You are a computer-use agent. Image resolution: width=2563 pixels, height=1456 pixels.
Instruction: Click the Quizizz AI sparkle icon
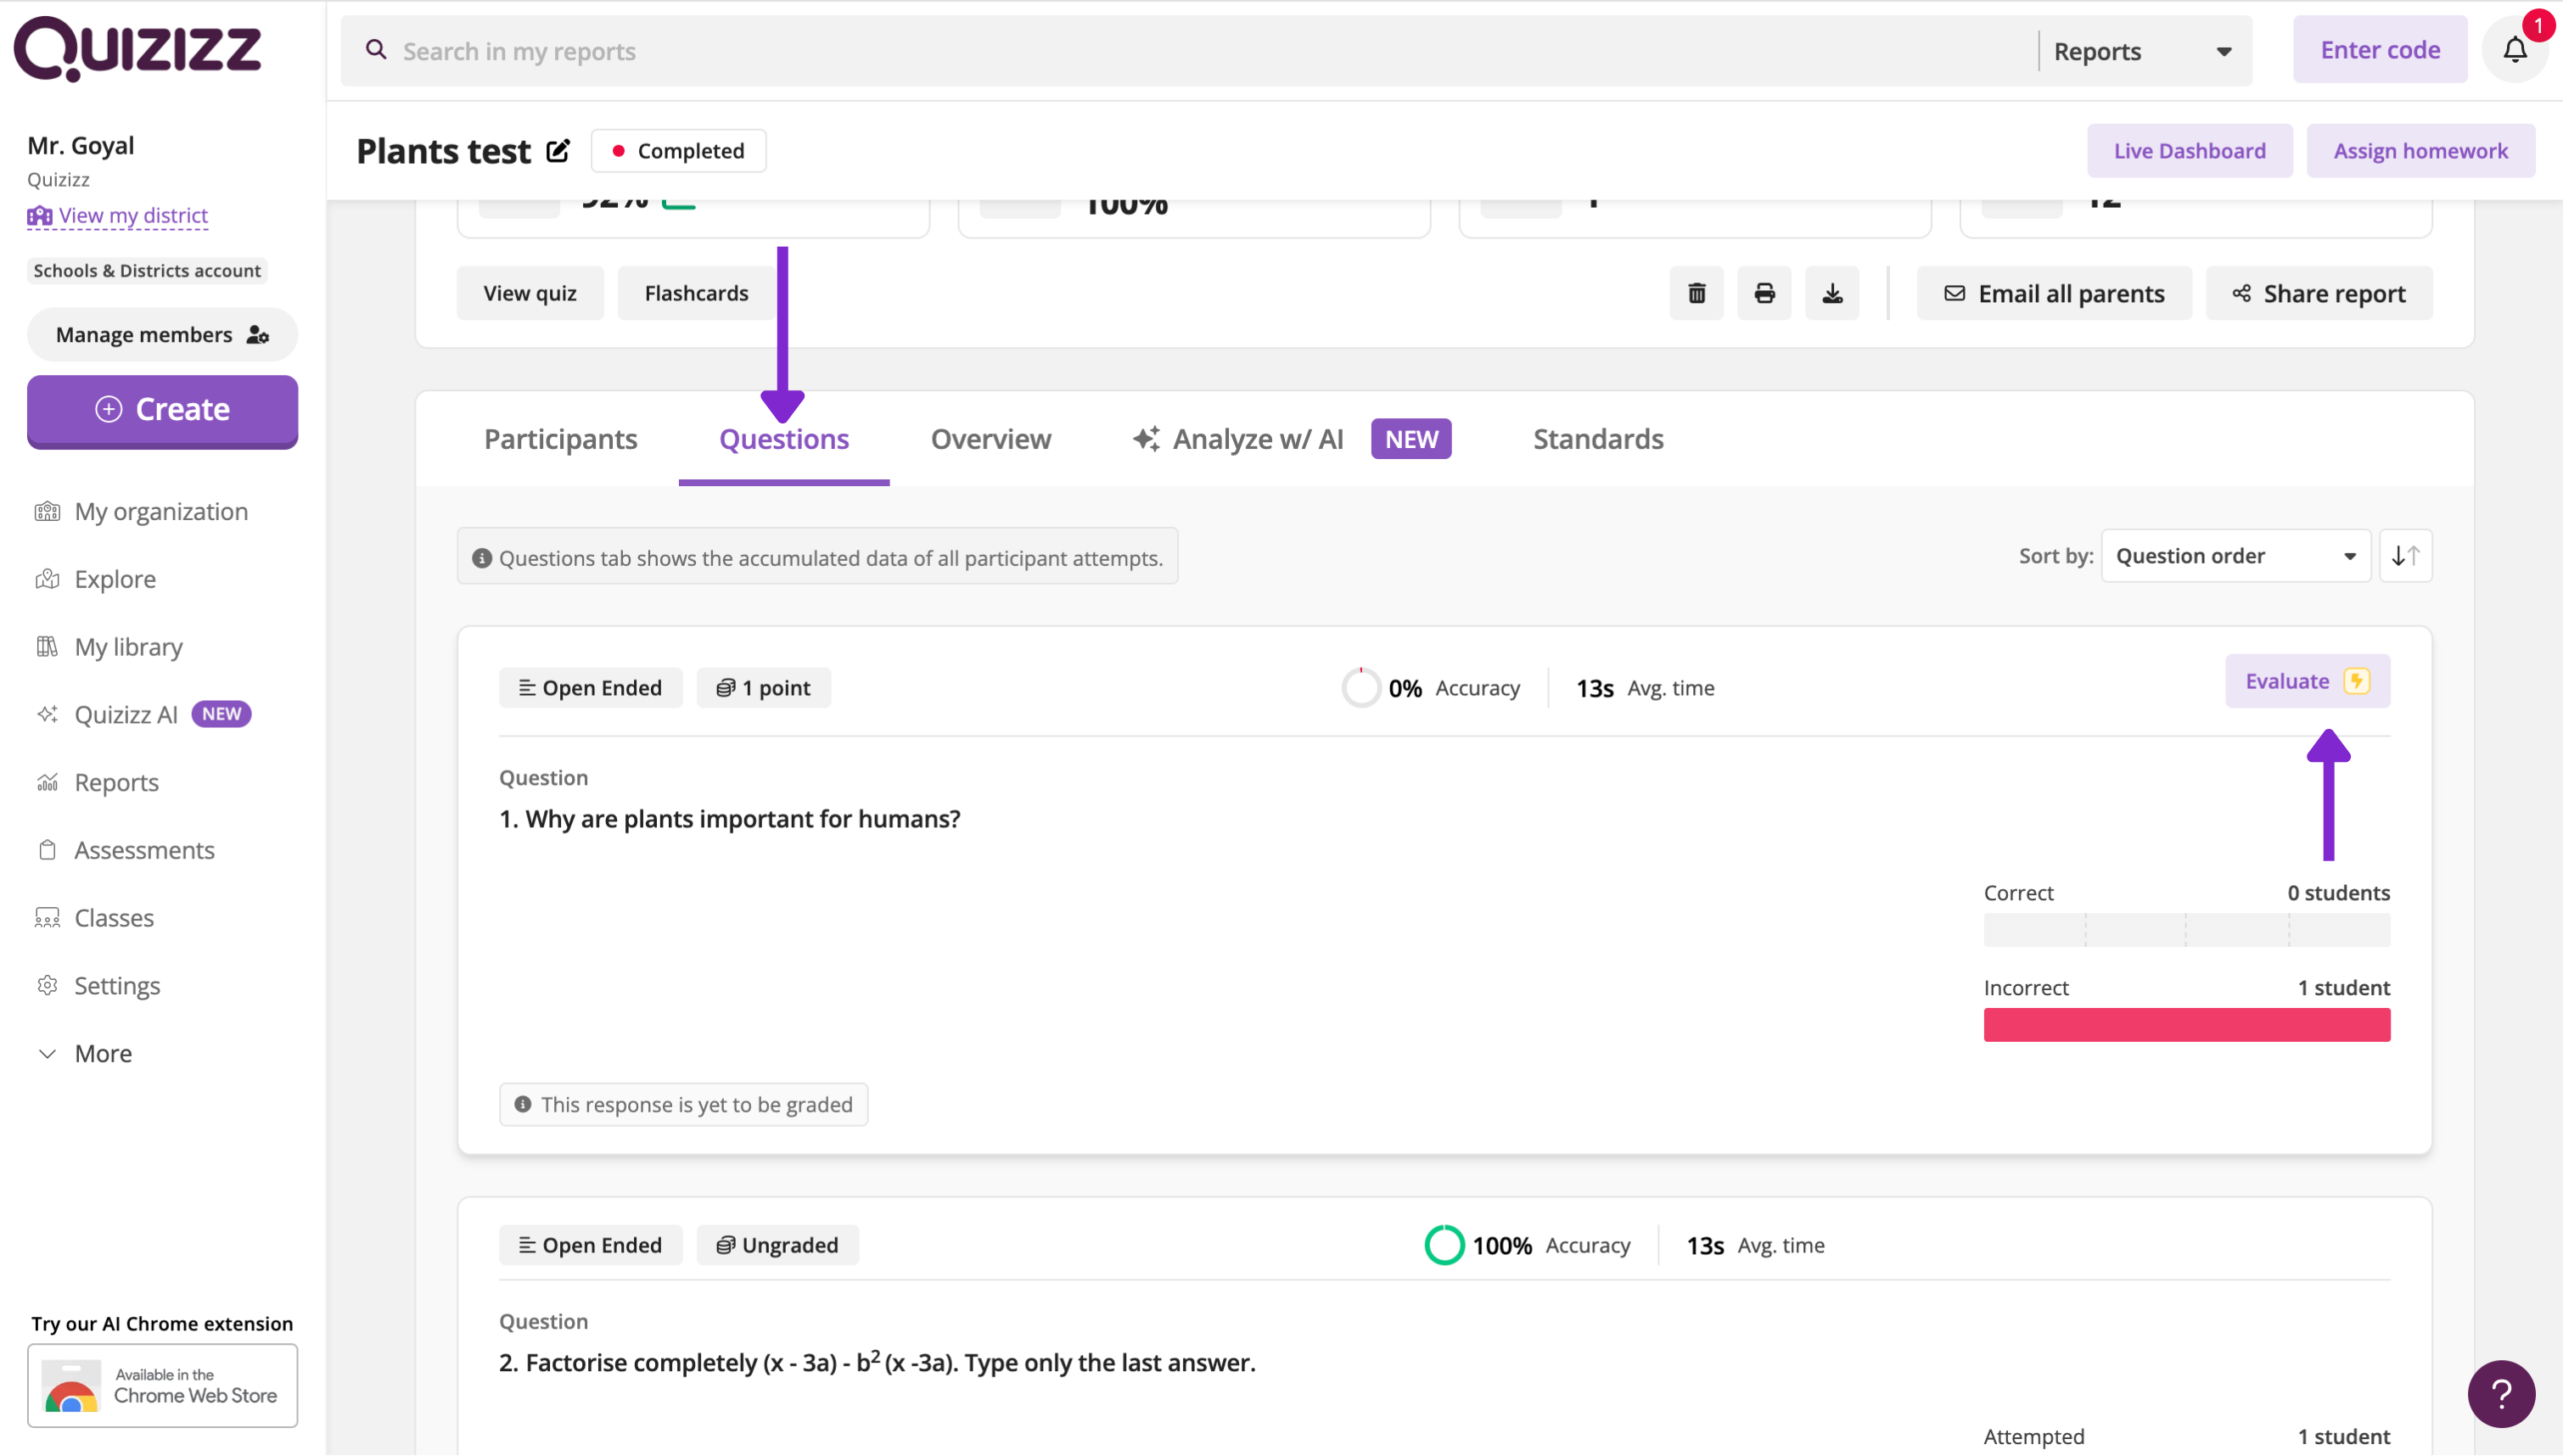(x=47, y=714)
